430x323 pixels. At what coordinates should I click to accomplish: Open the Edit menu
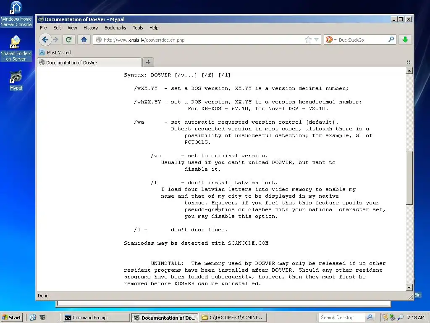[x=57, y=28]
